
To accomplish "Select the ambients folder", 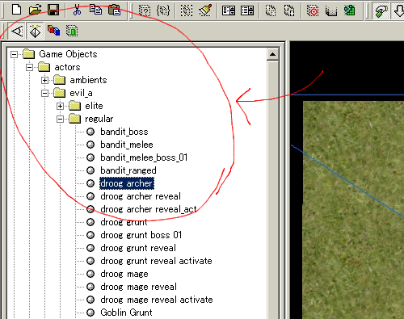I will click(88, 80).
